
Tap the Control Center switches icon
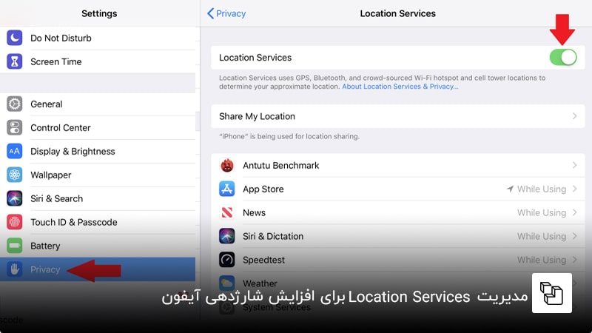click(14, 127)
